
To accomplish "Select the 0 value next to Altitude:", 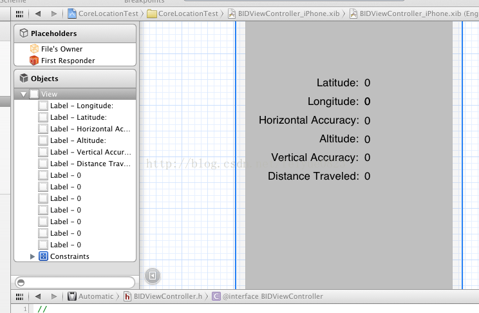I will (367, 139).
